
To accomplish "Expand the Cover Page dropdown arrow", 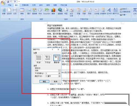I will 4,16.
